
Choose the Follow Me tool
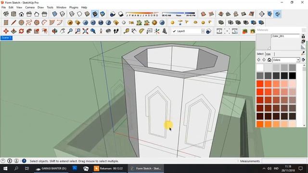click(x=29, y=31)
